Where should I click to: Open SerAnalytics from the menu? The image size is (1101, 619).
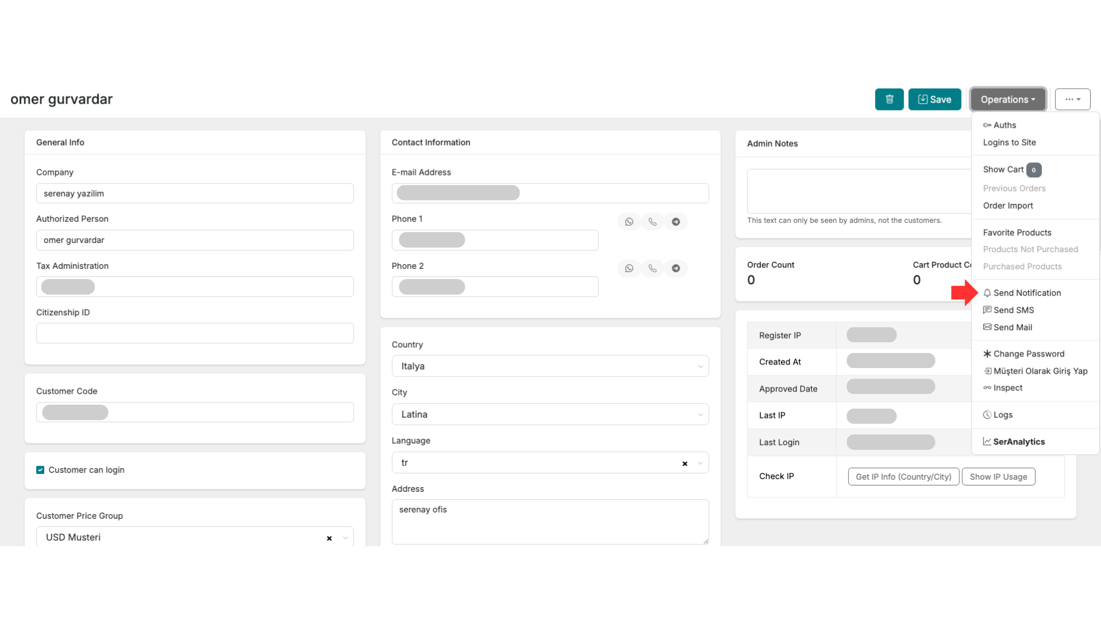coord(1018,441)
